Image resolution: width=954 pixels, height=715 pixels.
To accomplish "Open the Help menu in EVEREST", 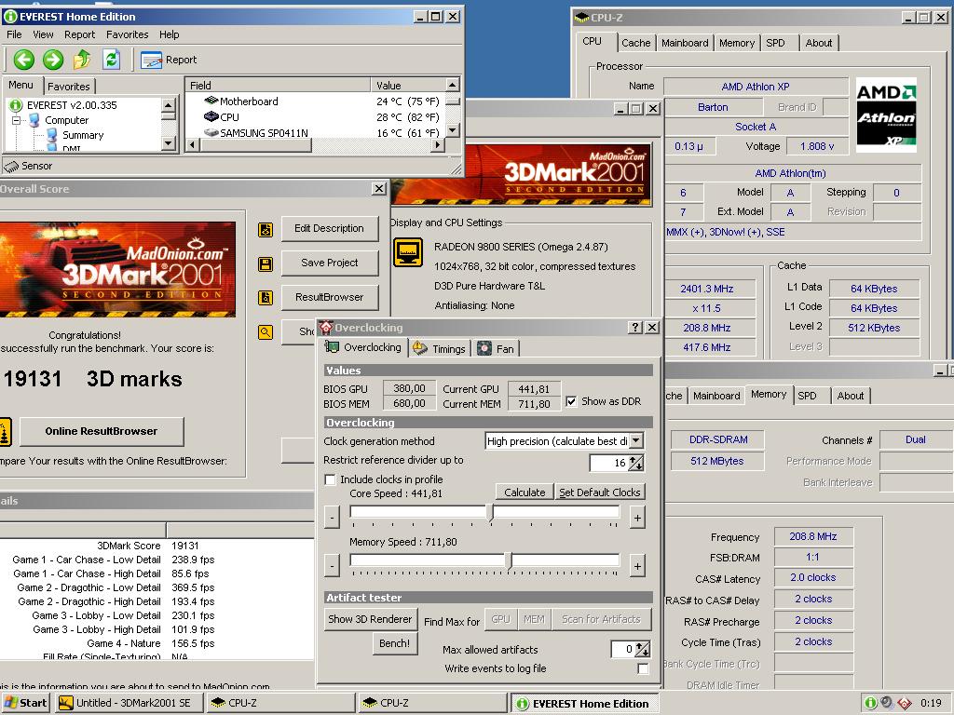I will click(x=170, y=34).
